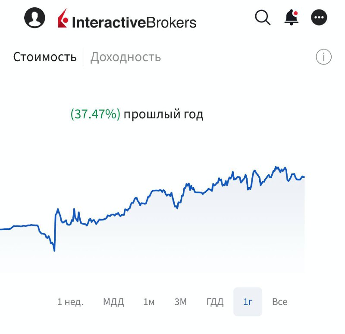The image size is (345, 334).
Task: Select the 1м time range
Action: tap(149, 302)
